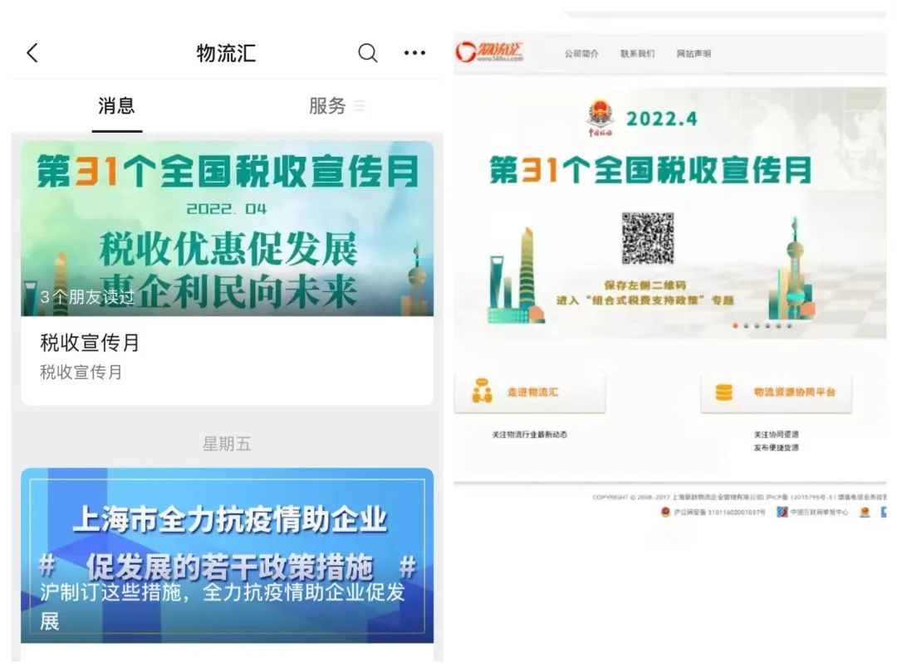Click the text 关注物流行业最新动态
Viewport: 897px width, 672px height.
529,434
